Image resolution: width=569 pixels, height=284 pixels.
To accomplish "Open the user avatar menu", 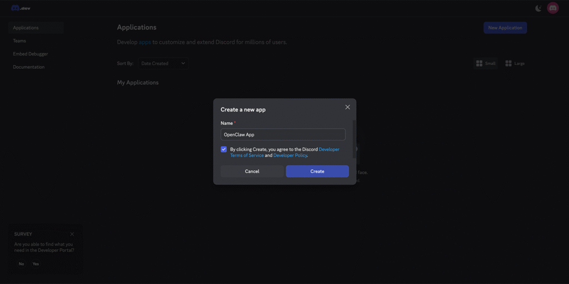I will click(x=552, y=8).
